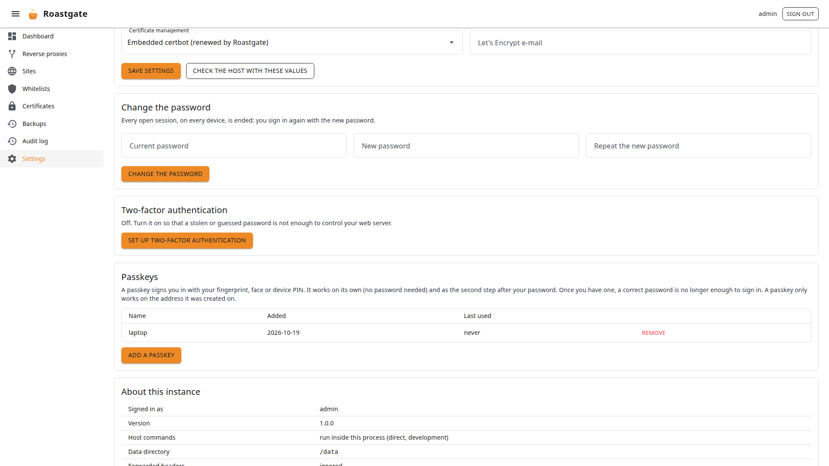Click the Settings gear icon

click(x=12, y=159)
